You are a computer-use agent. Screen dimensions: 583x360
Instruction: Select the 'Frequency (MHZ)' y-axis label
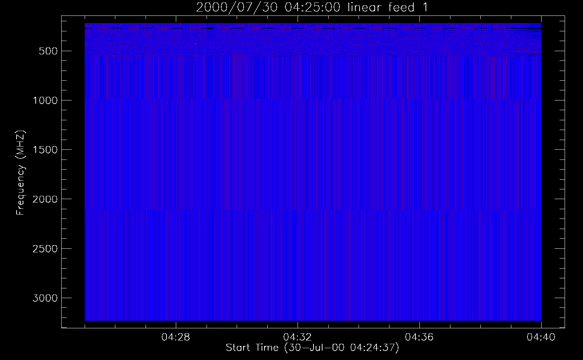[x=21, y=173]
